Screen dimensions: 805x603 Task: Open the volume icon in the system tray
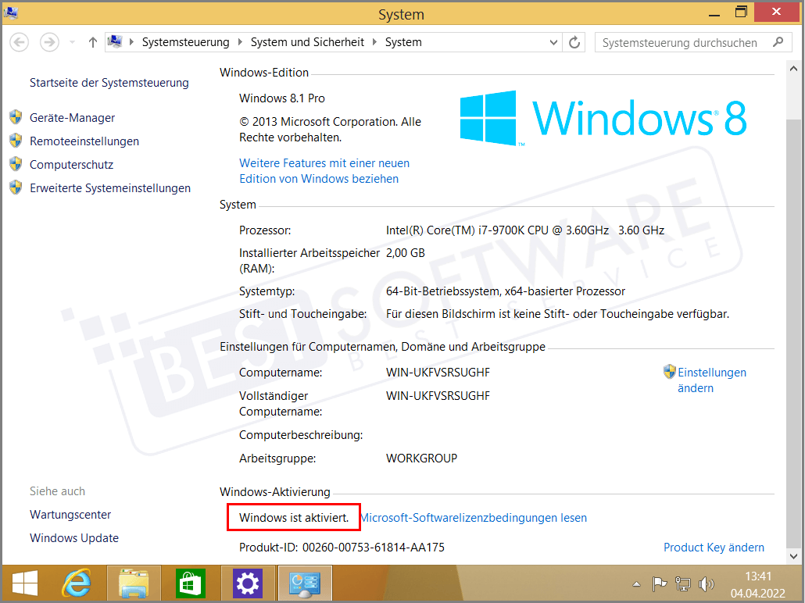(x=707, y=583)
